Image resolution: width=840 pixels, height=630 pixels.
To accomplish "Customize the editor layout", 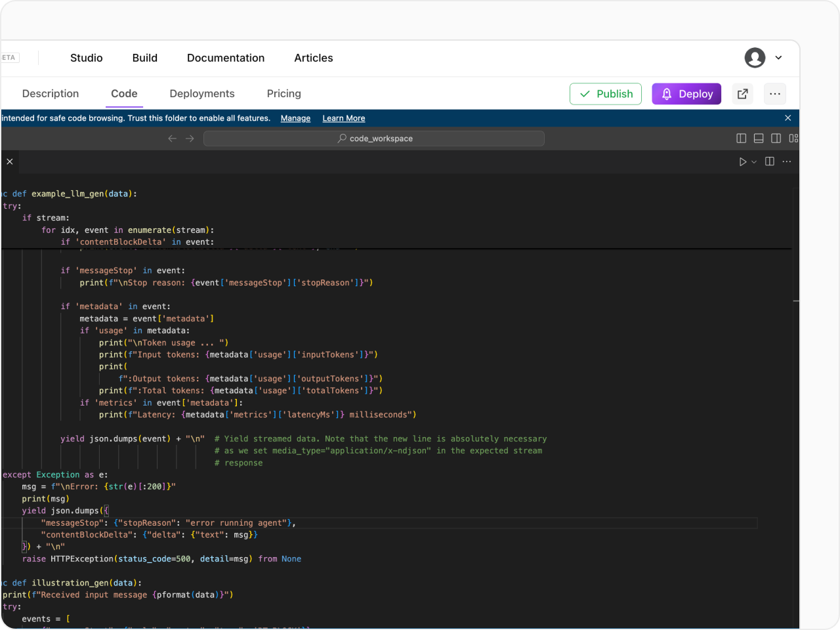I will click(793, 138).
